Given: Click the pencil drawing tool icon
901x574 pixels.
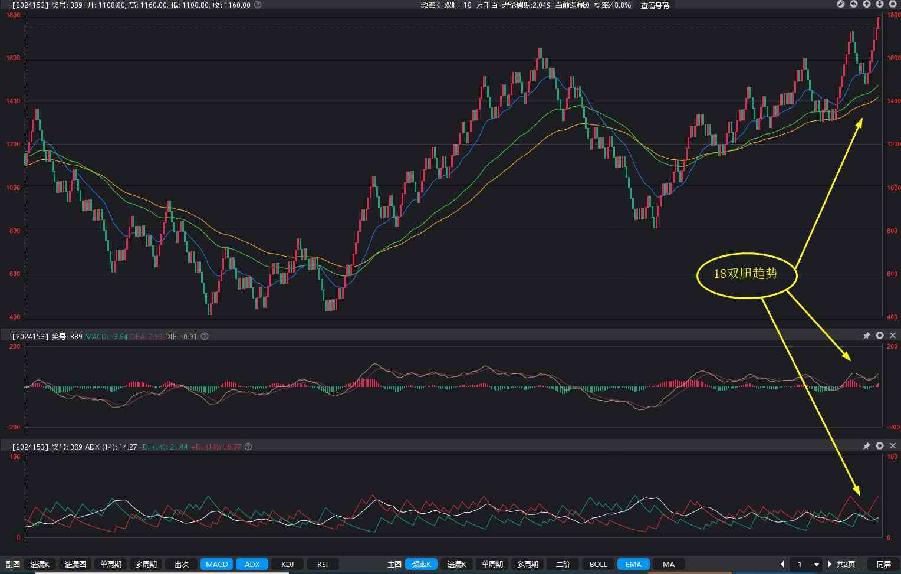Looking at the screenshot, I should [x=841, y=5].
